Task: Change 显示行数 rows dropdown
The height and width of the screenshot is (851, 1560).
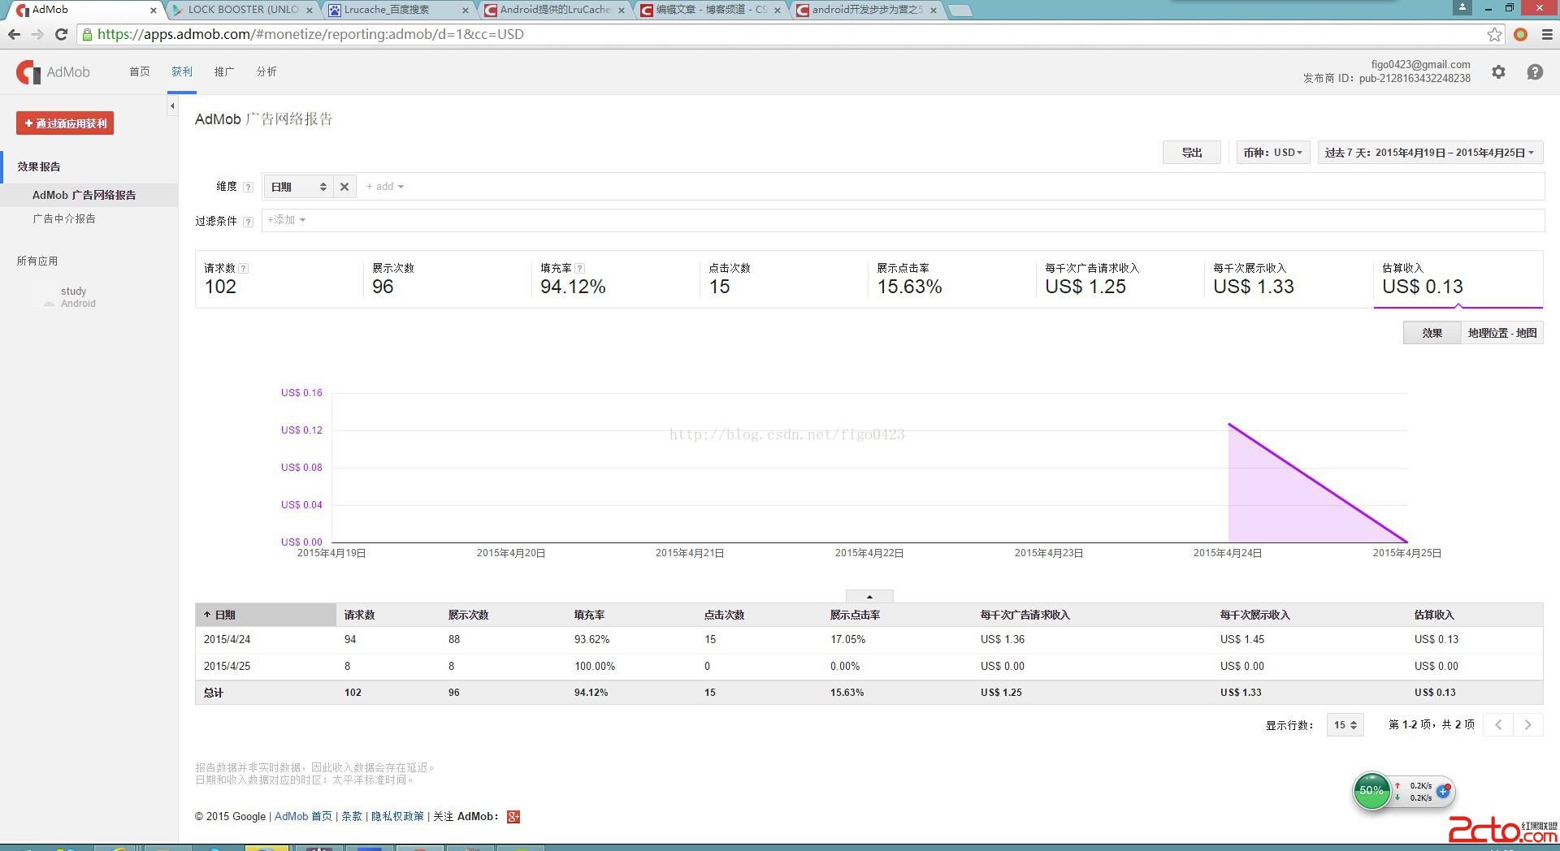Action: click(x=1345, y=724)
